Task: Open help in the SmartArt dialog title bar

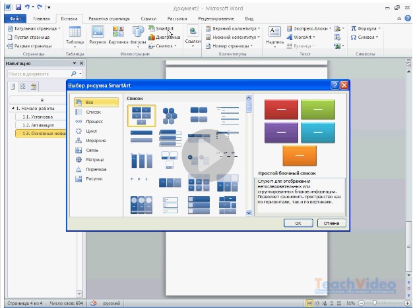Action: point(334,85)
